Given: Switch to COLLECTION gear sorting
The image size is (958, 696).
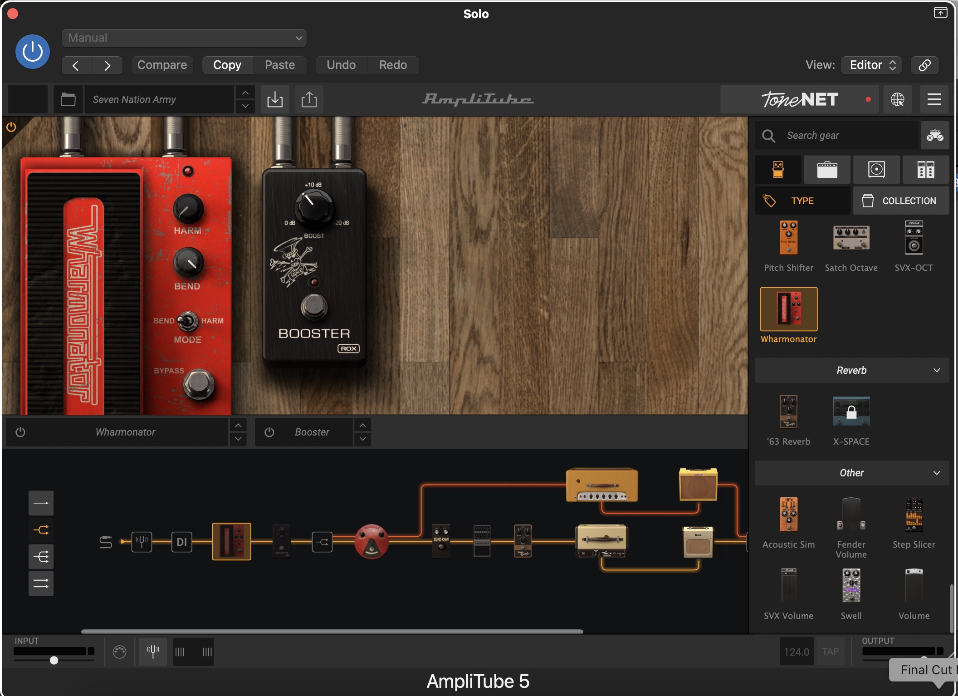Looking at the screenshot, I should tap(901, 201).
